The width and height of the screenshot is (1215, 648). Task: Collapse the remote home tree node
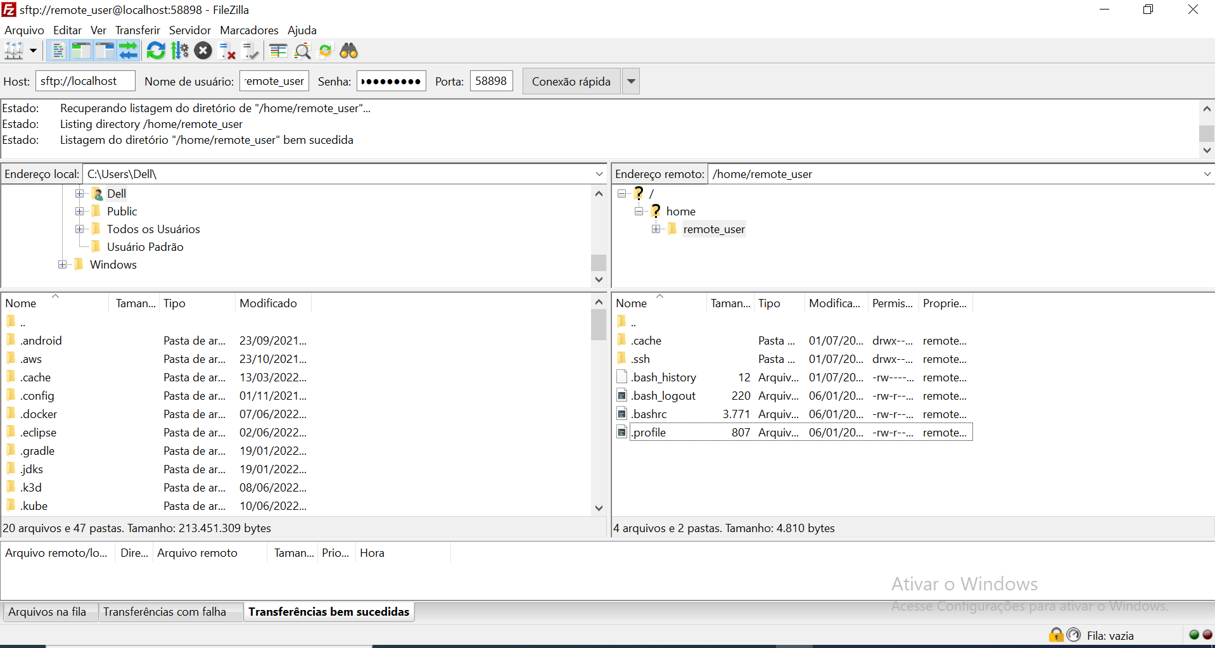coord(639,211)
